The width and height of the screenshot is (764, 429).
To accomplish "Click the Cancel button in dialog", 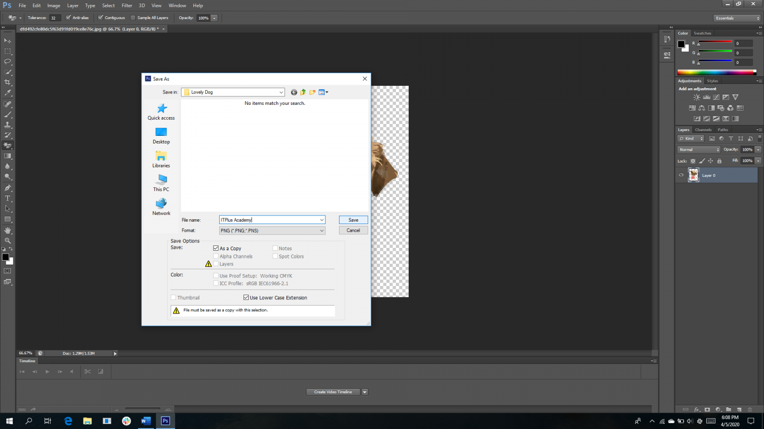I will pyautogui.click(x=353, y=230).
